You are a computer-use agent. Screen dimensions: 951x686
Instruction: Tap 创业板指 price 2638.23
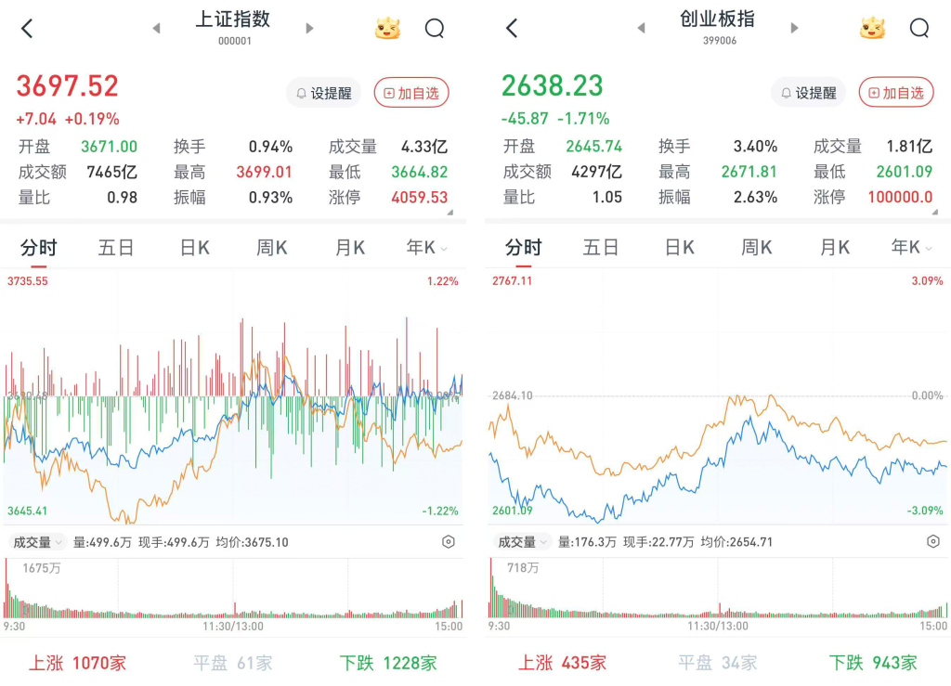553,85
